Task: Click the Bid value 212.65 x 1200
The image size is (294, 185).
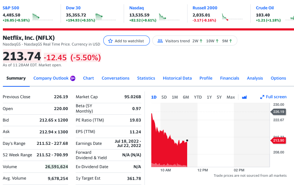Action: (x=54, y=120)
